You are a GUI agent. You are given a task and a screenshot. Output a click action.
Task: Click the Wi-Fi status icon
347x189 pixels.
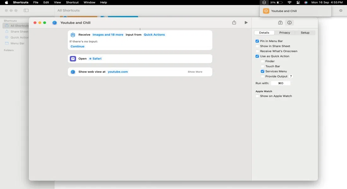click(x=290, y=3)
